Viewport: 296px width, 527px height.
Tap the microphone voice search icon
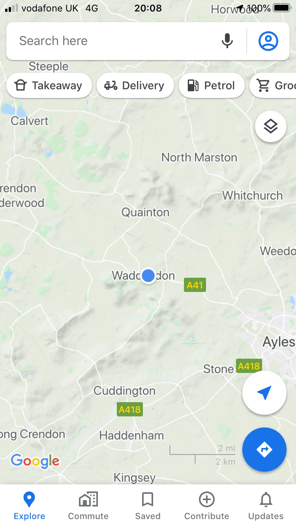pyautogui.click(x=227, y=41)
